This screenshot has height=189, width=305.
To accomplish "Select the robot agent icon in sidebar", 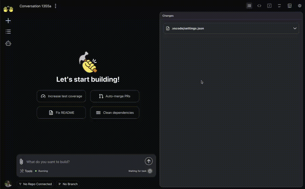I will point(8,43).
